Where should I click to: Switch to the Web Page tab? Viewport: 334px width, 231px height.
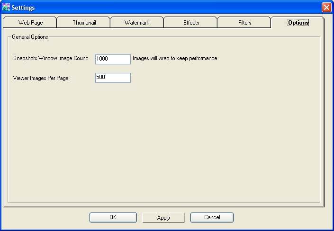pyautogui.click(x=30, y=22)
